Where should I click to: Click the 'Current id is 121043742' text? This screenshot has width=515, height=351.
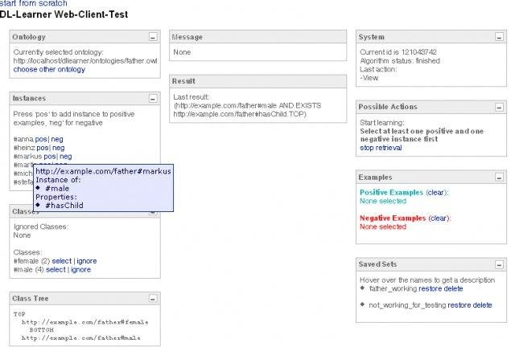(398, 52)
